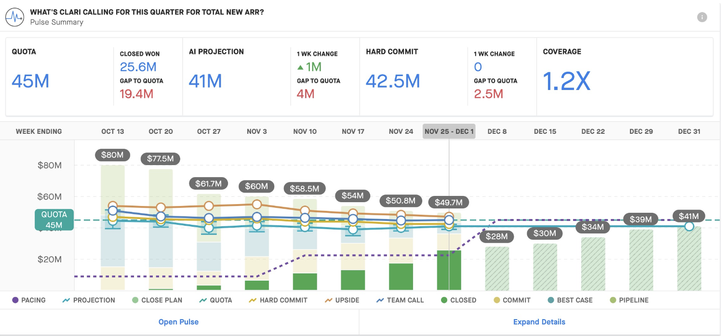Click the Pulse Summary subtitle

coord(56,22)
